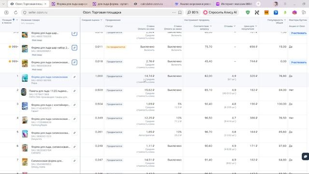Open the 80% zoom indicator
Image resolution: width=309 pixels, height=174 pixels.
click(x=193, y=13)
